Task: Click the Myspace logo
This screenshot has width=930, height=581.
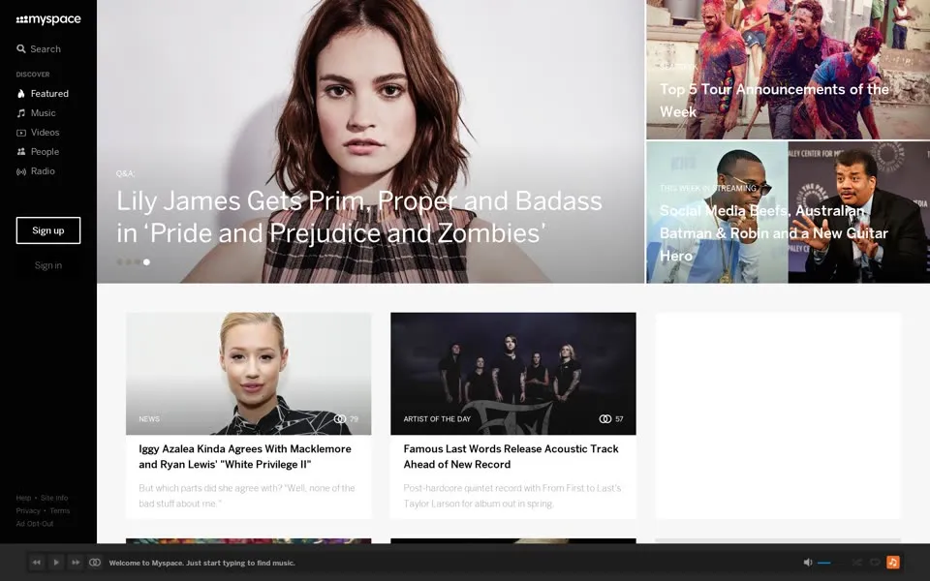Action: (48, 19)
